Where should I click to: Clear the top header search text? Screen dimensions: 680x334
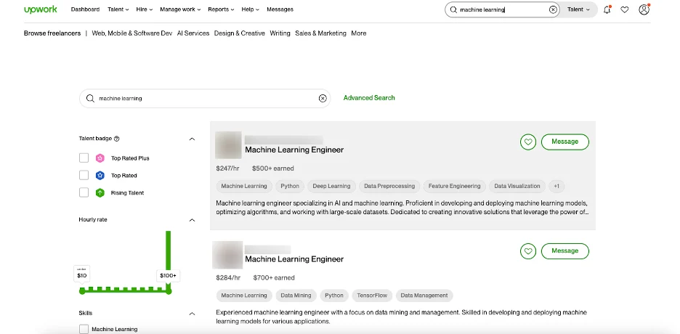pos(553,9)
